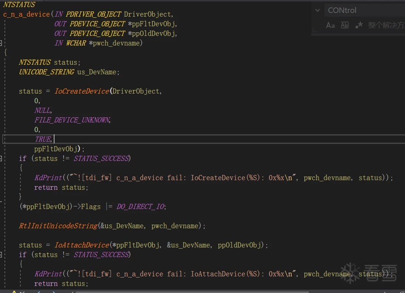The image size is (405, 293).
Task: Toggle the Match whole word option
Action: coord(345,25)
